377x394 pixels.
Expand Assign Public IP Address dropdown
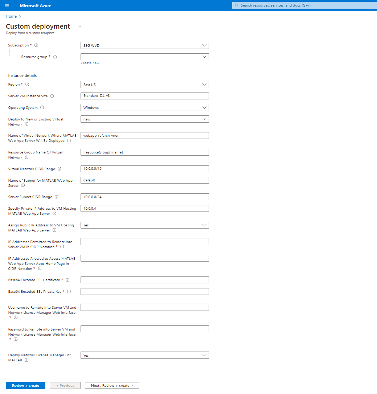tap(145, 225)
